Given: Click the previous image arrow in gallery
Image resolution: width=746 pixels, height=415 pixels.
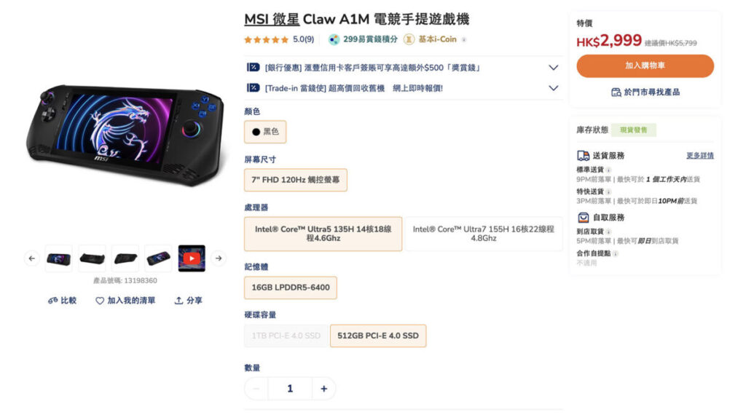Looking at the screenshot, I should (x=32, y=258).
